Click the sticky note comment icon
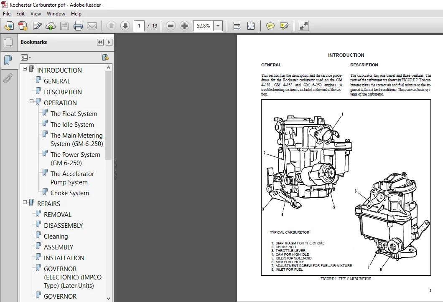This screenshot has height=302, width=443. (270, 26)
